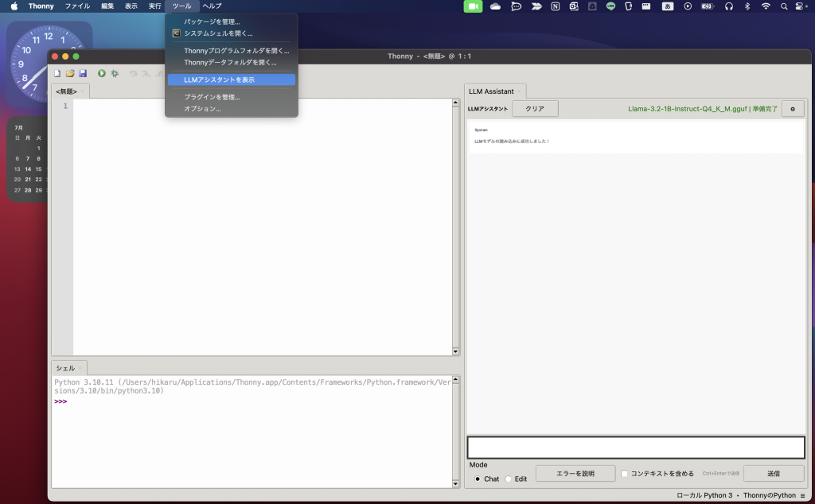Start debugging with the bug icon

pos(115,74)
